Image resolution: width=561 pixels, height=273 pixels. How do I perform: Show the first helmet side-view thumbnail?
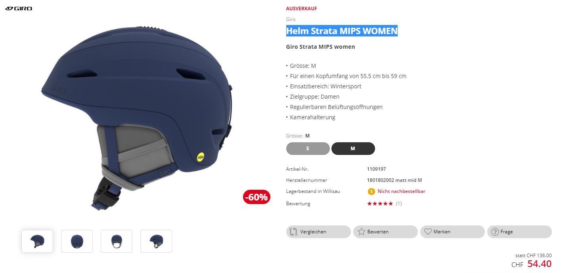click(x=37, y=241)
